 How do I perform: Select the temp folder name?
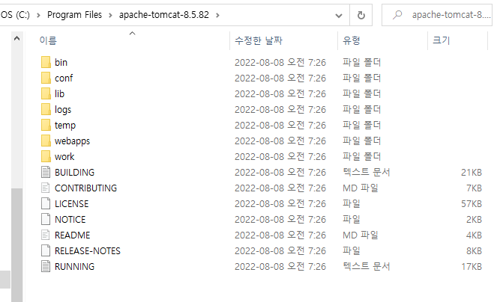click(x=65, y=125)
